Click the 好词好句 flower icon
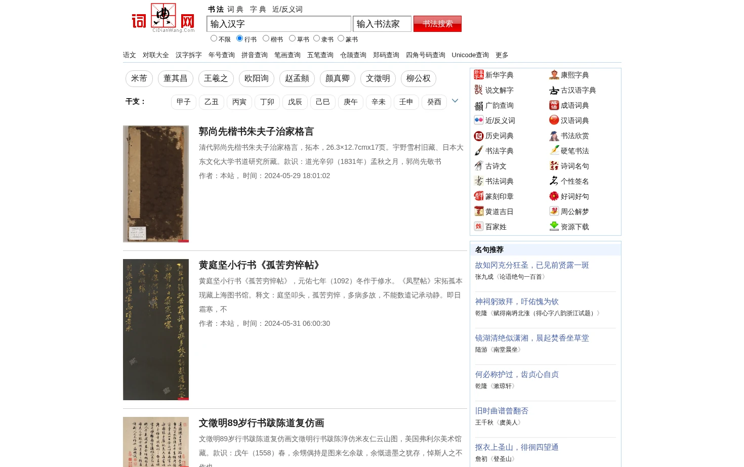This screenshot has width=744, height=467. [x=554, y=196]
